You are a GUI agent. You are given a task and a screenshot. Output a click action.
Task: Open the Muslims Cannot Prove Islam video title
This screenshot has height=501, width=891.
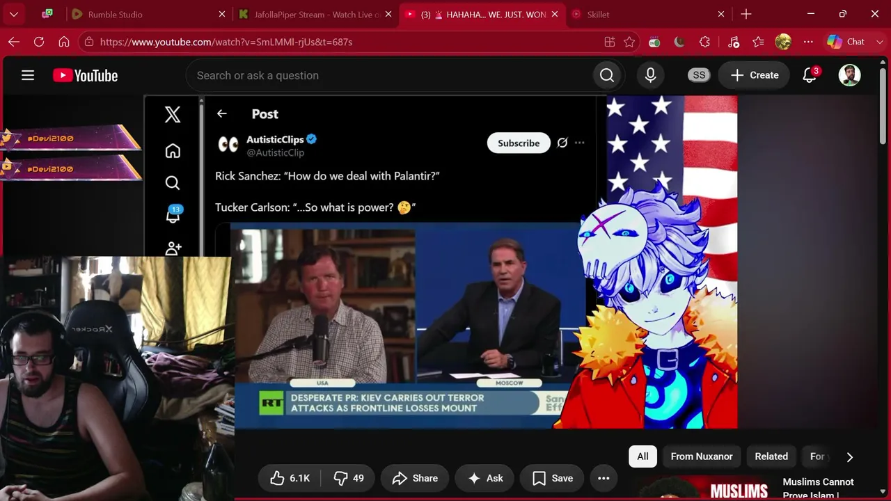click(x=818, y=488)
